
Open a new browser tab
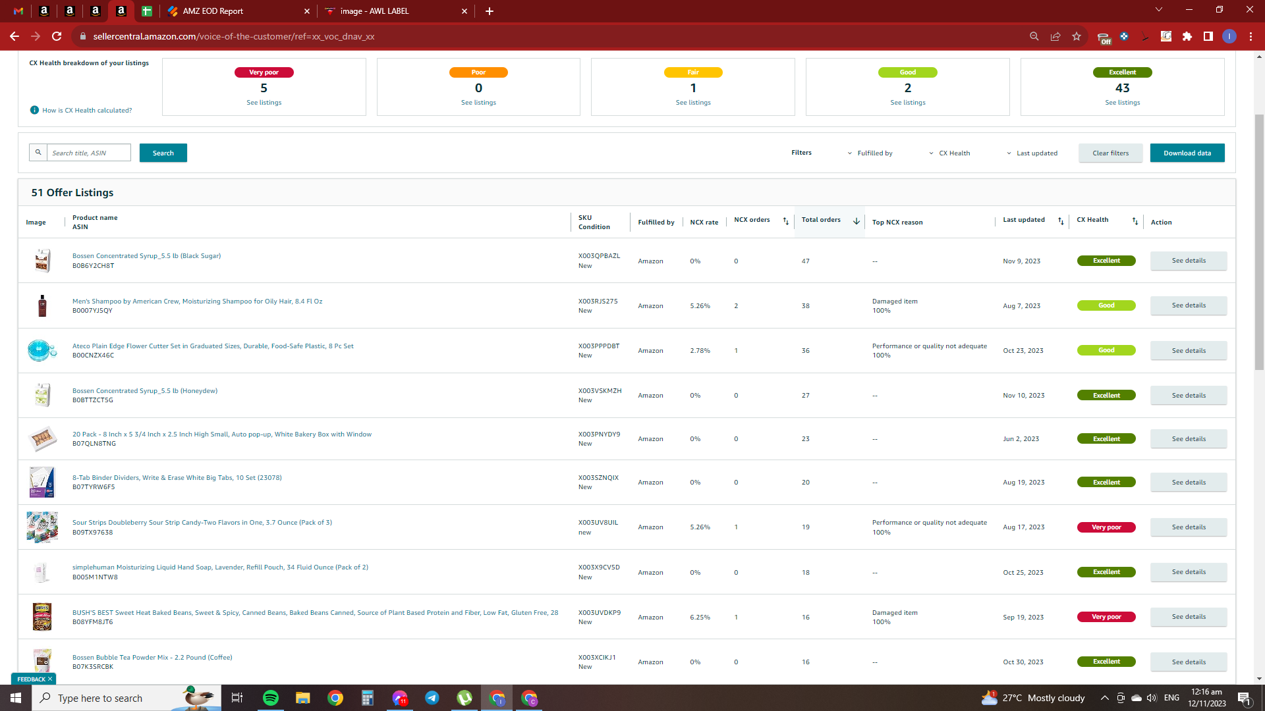click(490, 11)
